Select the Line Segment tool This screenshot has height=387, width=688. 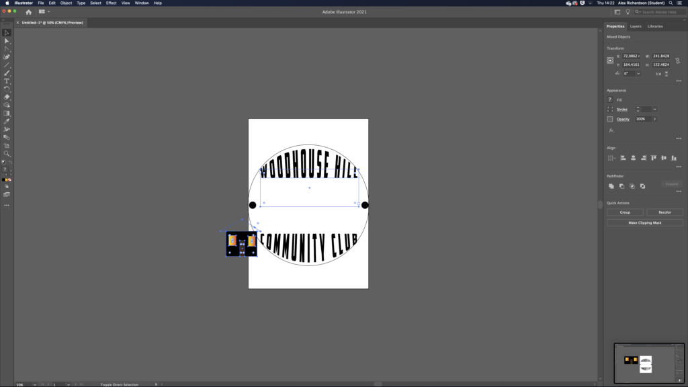[7, 65]
